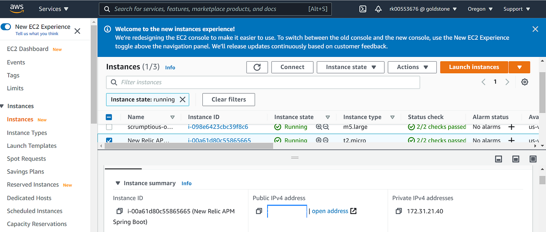546x232 pixels.
Task: Open Reserved Instances in the sidebar
Action: click(x=33, y=184)
